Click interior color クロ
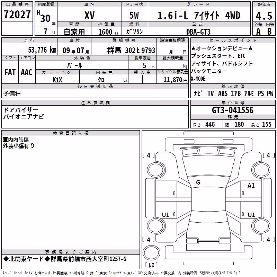277x277 pixels. click(101, 80)
